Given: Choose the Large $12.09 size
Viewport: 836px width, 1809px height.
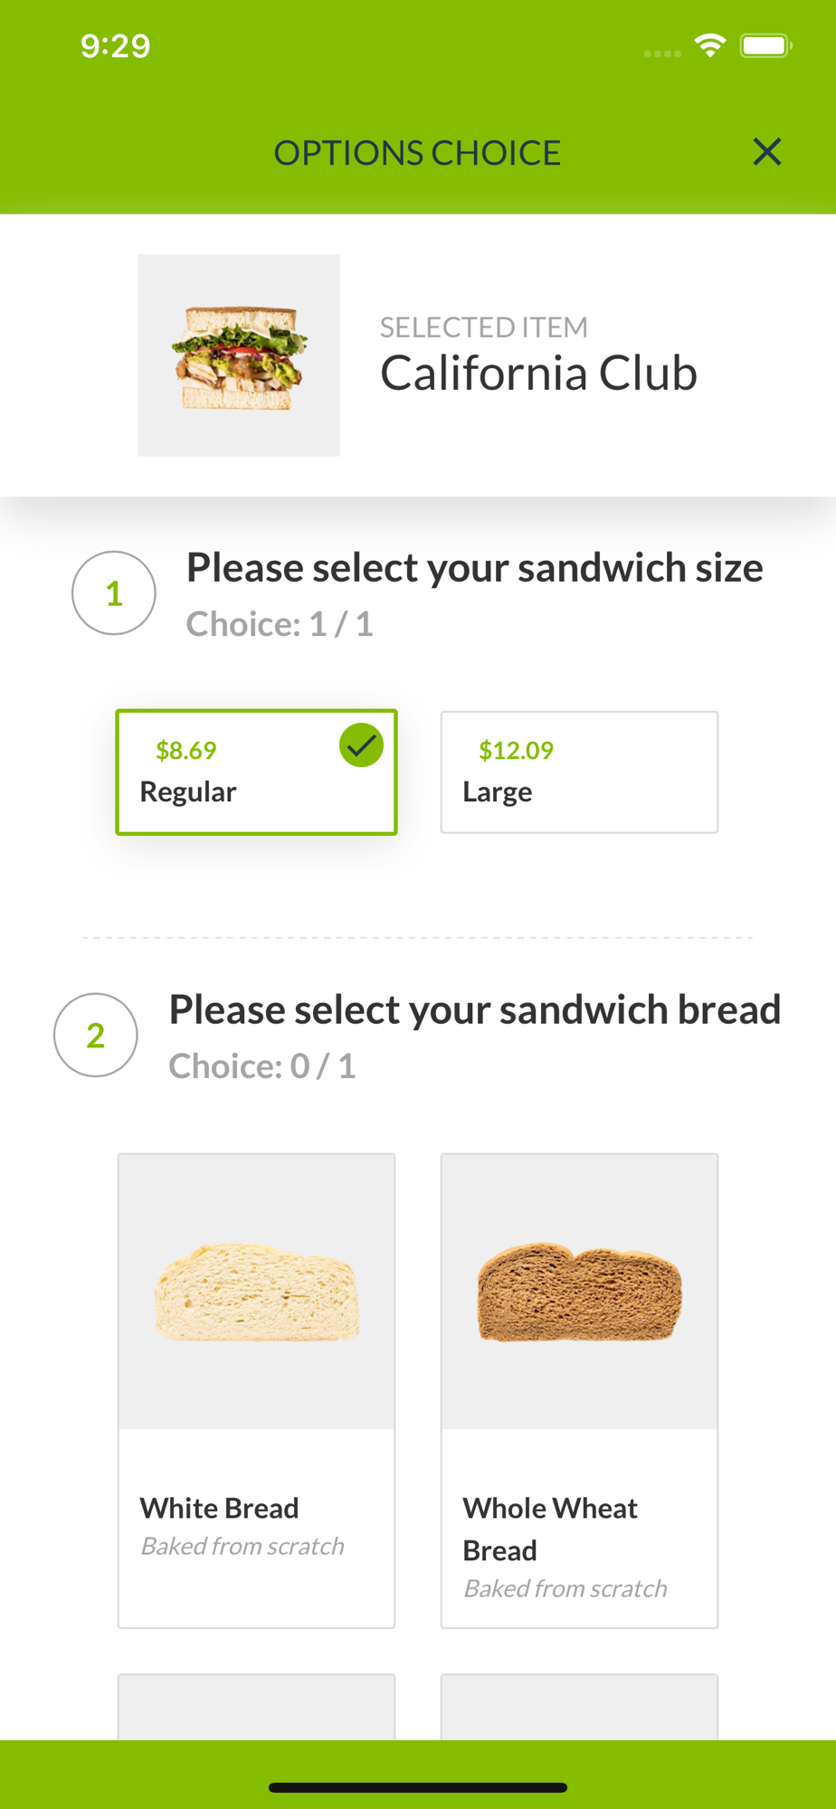Looking at the screenshot, I should tap(579, 772).
